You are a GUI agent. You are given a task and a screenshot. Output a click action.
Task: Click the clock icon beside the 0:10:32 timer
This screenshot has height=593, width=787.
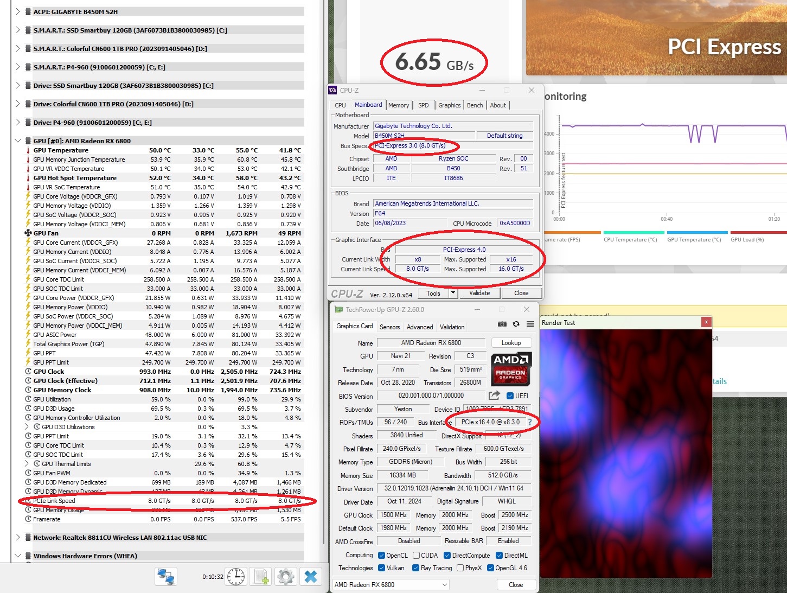point(236,576)
